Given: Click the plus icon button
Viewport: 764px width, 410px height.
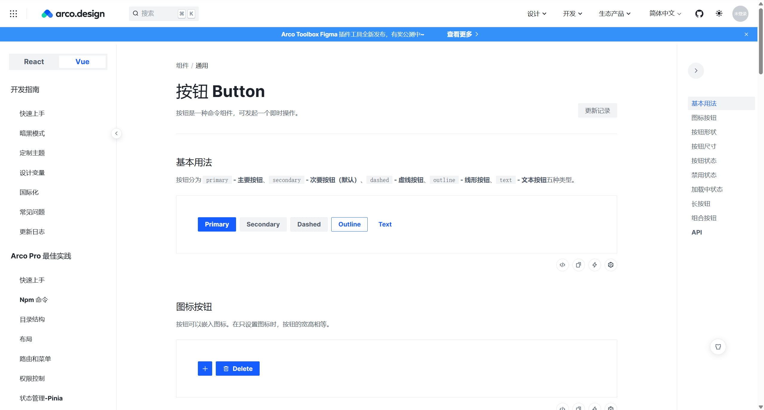Looking at the screenshot, I should pyautogui.click(x=205, y=369).
